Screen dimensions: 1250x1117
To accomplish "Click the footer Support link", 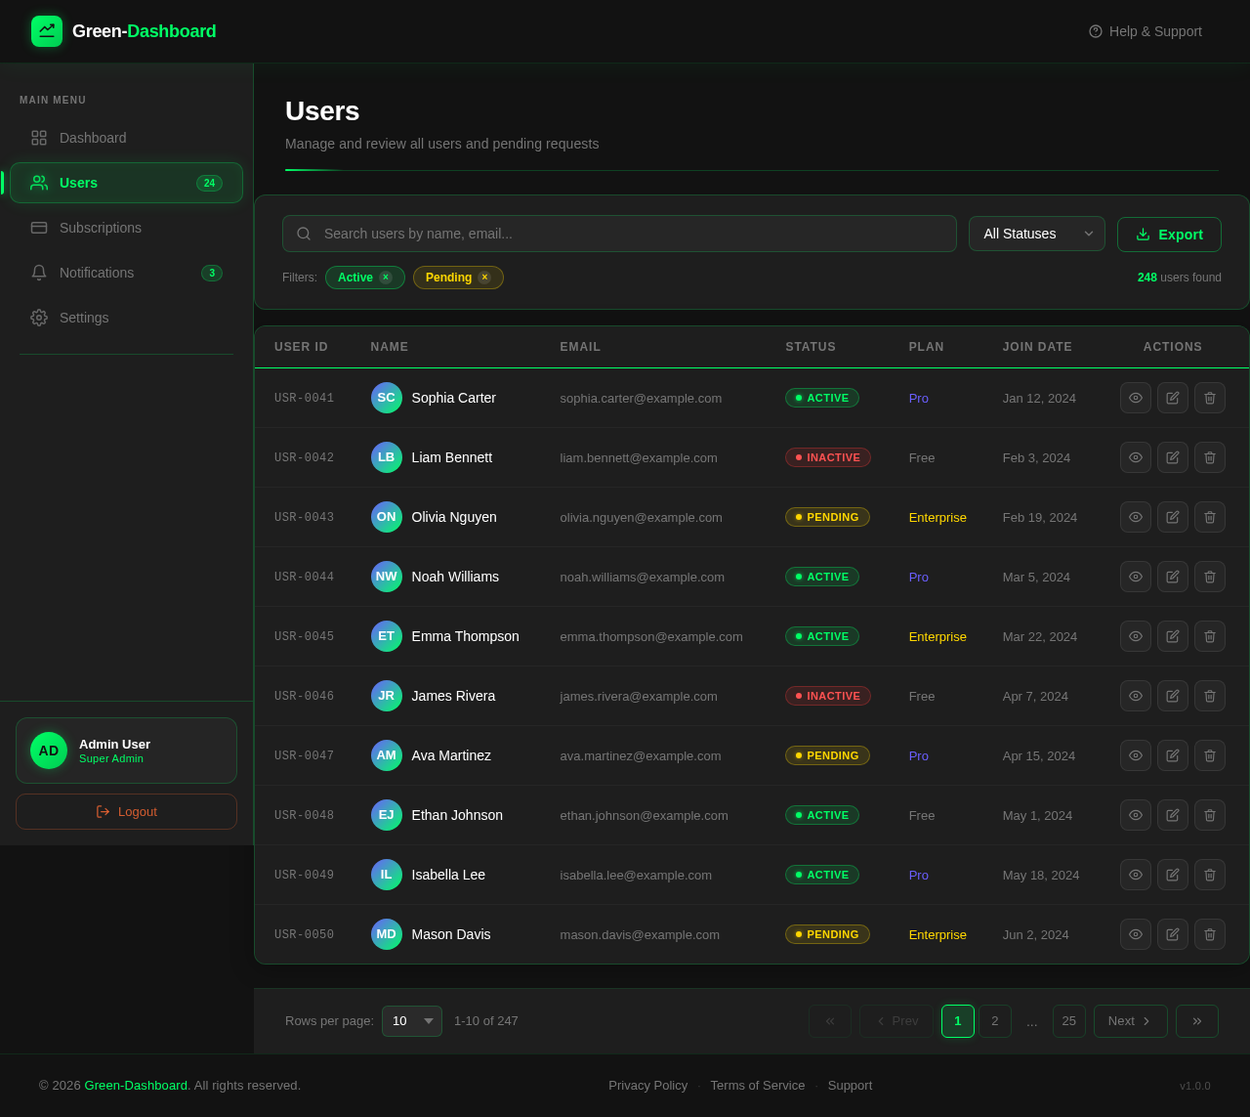I will [x=850, y=1086].
